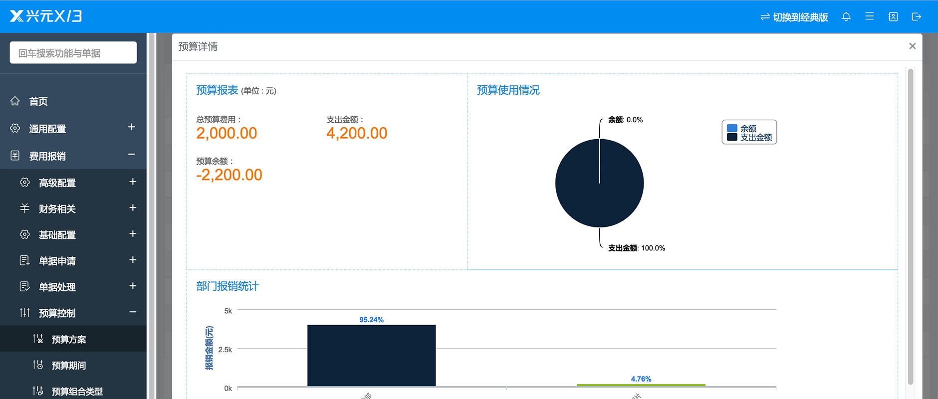938x399 pixels.
Task: Collapse the 费用报销 menu section
Action: pyautogui.click(x=132, y=155)
